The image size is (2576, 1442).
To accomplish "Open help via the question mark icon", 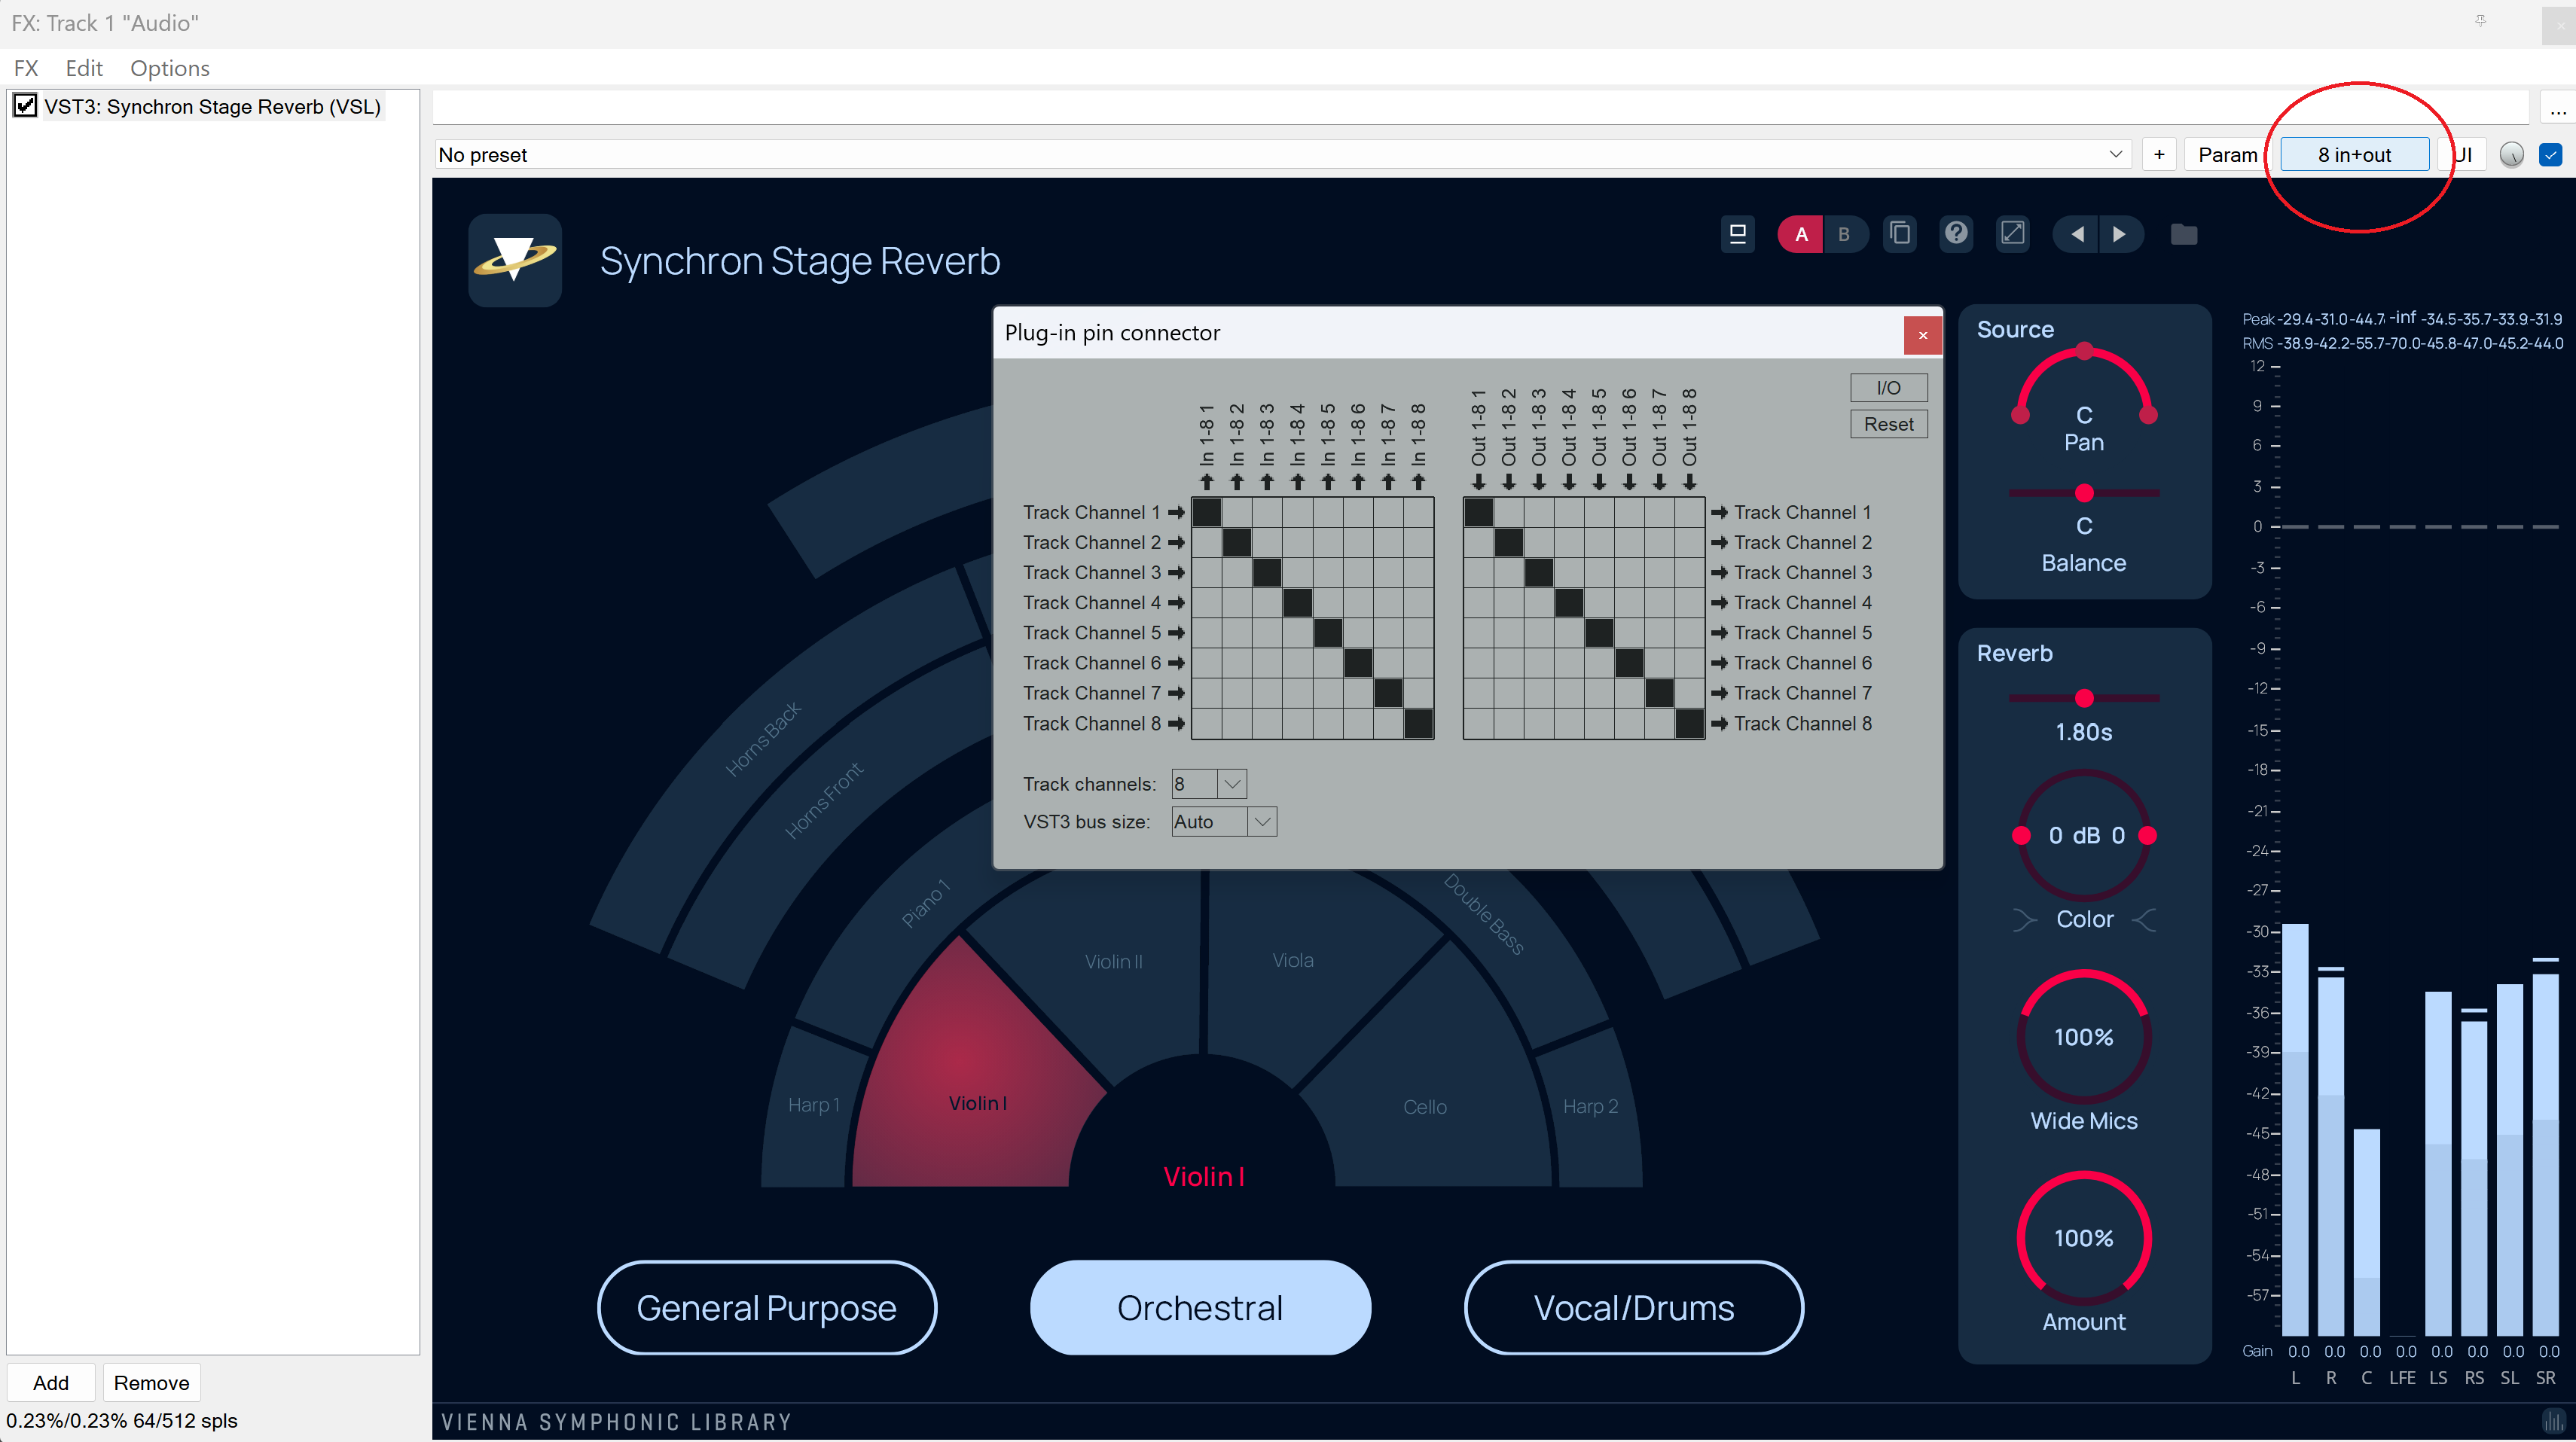I will [x=1956, y=234].
